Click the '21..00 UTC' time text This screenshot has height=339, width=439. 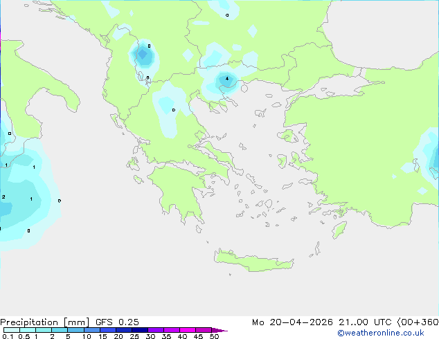coord(365,322)
